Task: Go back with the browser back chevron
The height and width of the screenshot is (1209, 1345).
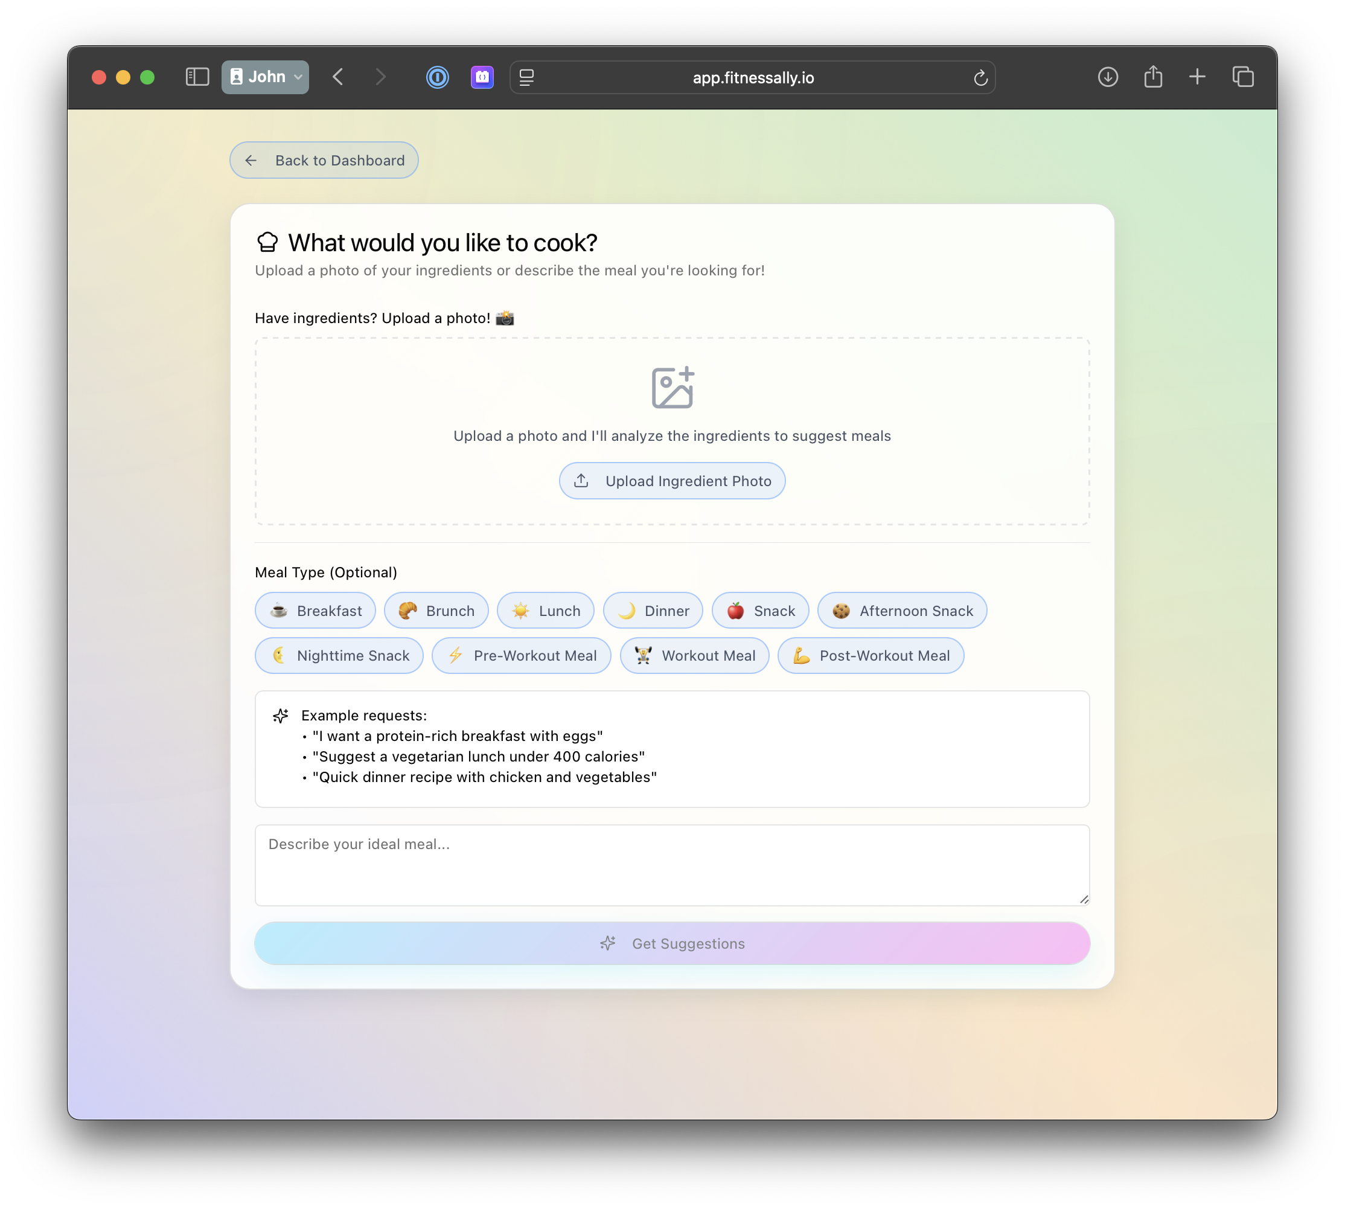Action: tap(338, 77)
